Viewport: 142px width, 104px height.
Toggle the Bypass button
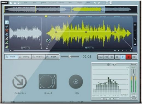133,64
